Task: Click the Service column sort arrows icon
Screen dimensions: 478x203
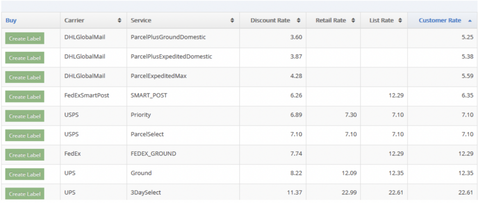Action: (x=232, y=20)
